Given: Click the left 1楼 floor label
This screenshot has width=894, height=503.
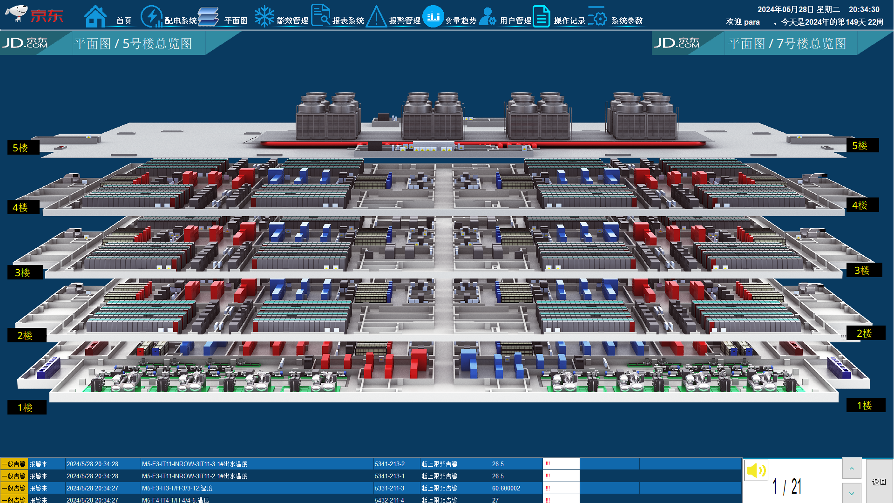Looking at the screenshot, I should pos(25,408).
